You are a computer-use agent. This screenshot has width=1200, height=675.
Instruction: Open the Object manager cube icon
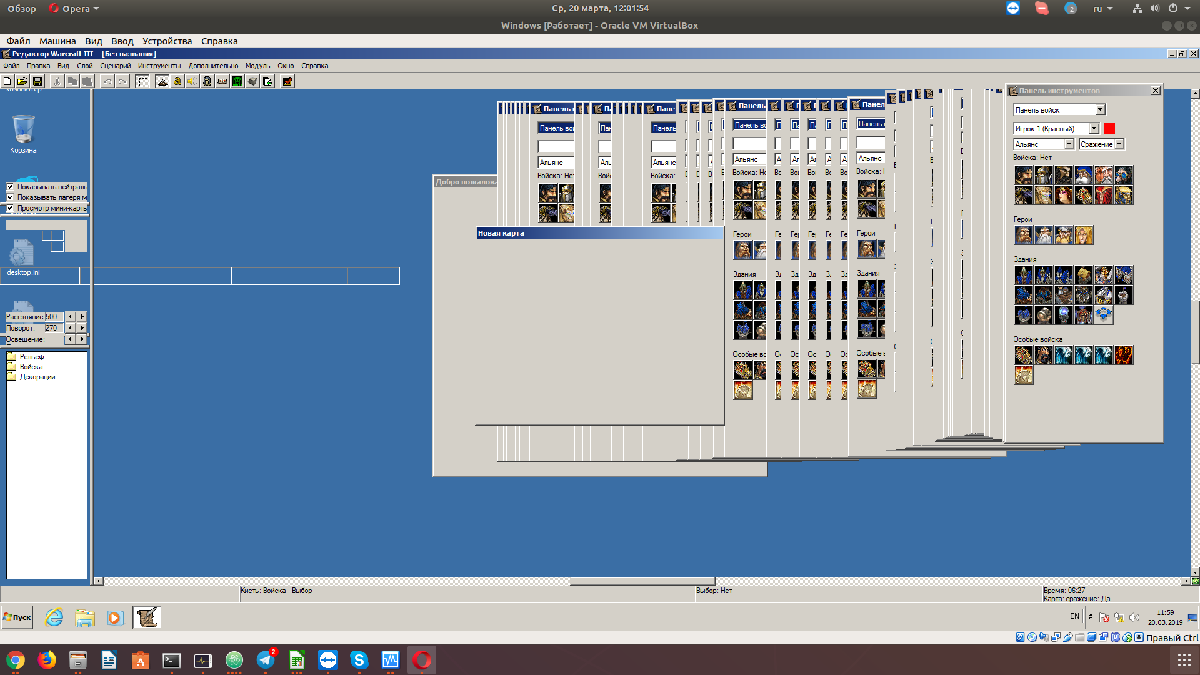(x=252, y=81)
